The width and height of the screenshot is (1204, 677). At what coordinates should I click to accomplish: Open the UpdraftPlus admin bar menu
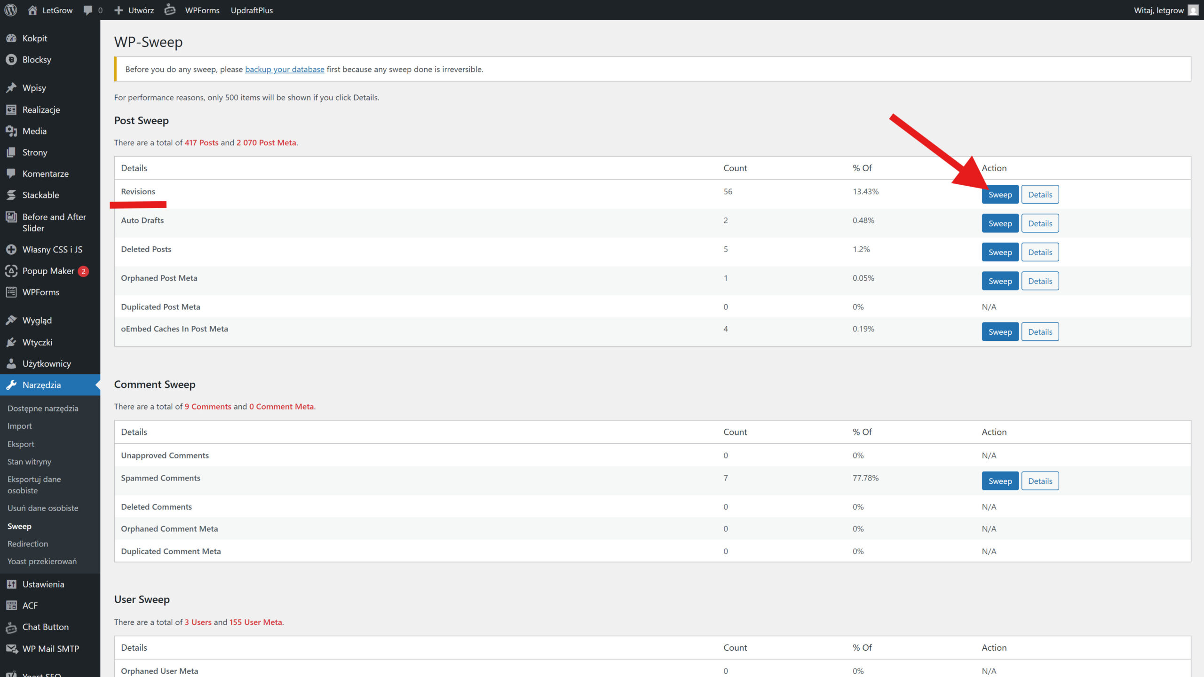252,10
